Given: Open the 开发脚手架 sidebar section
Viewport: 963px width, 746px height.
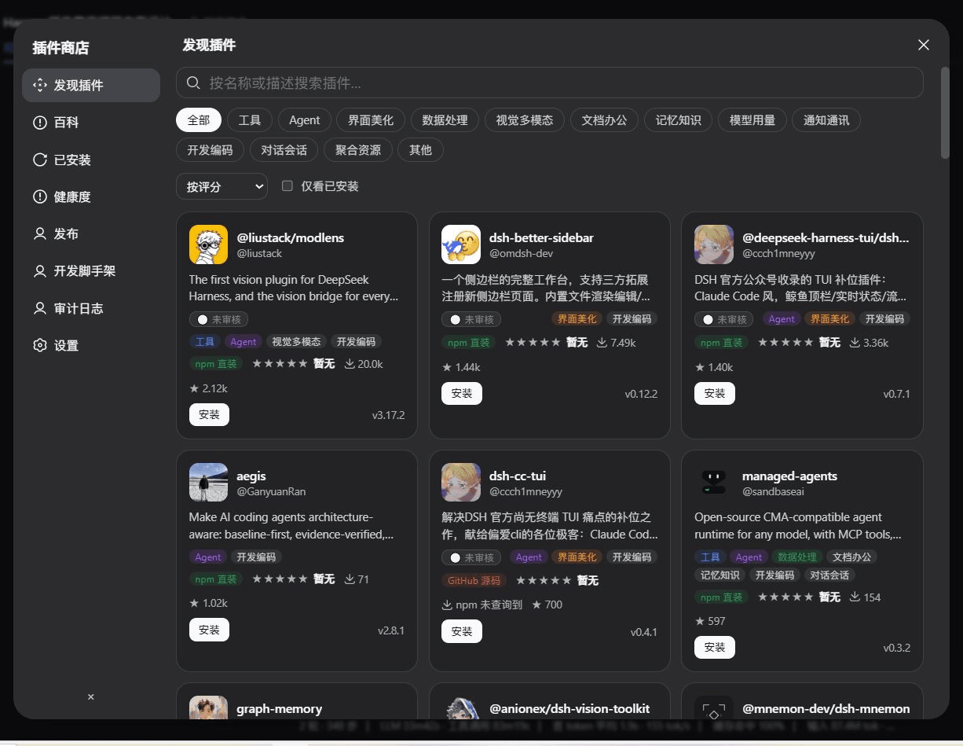Looking at the screenshot, I should point(91,270).
